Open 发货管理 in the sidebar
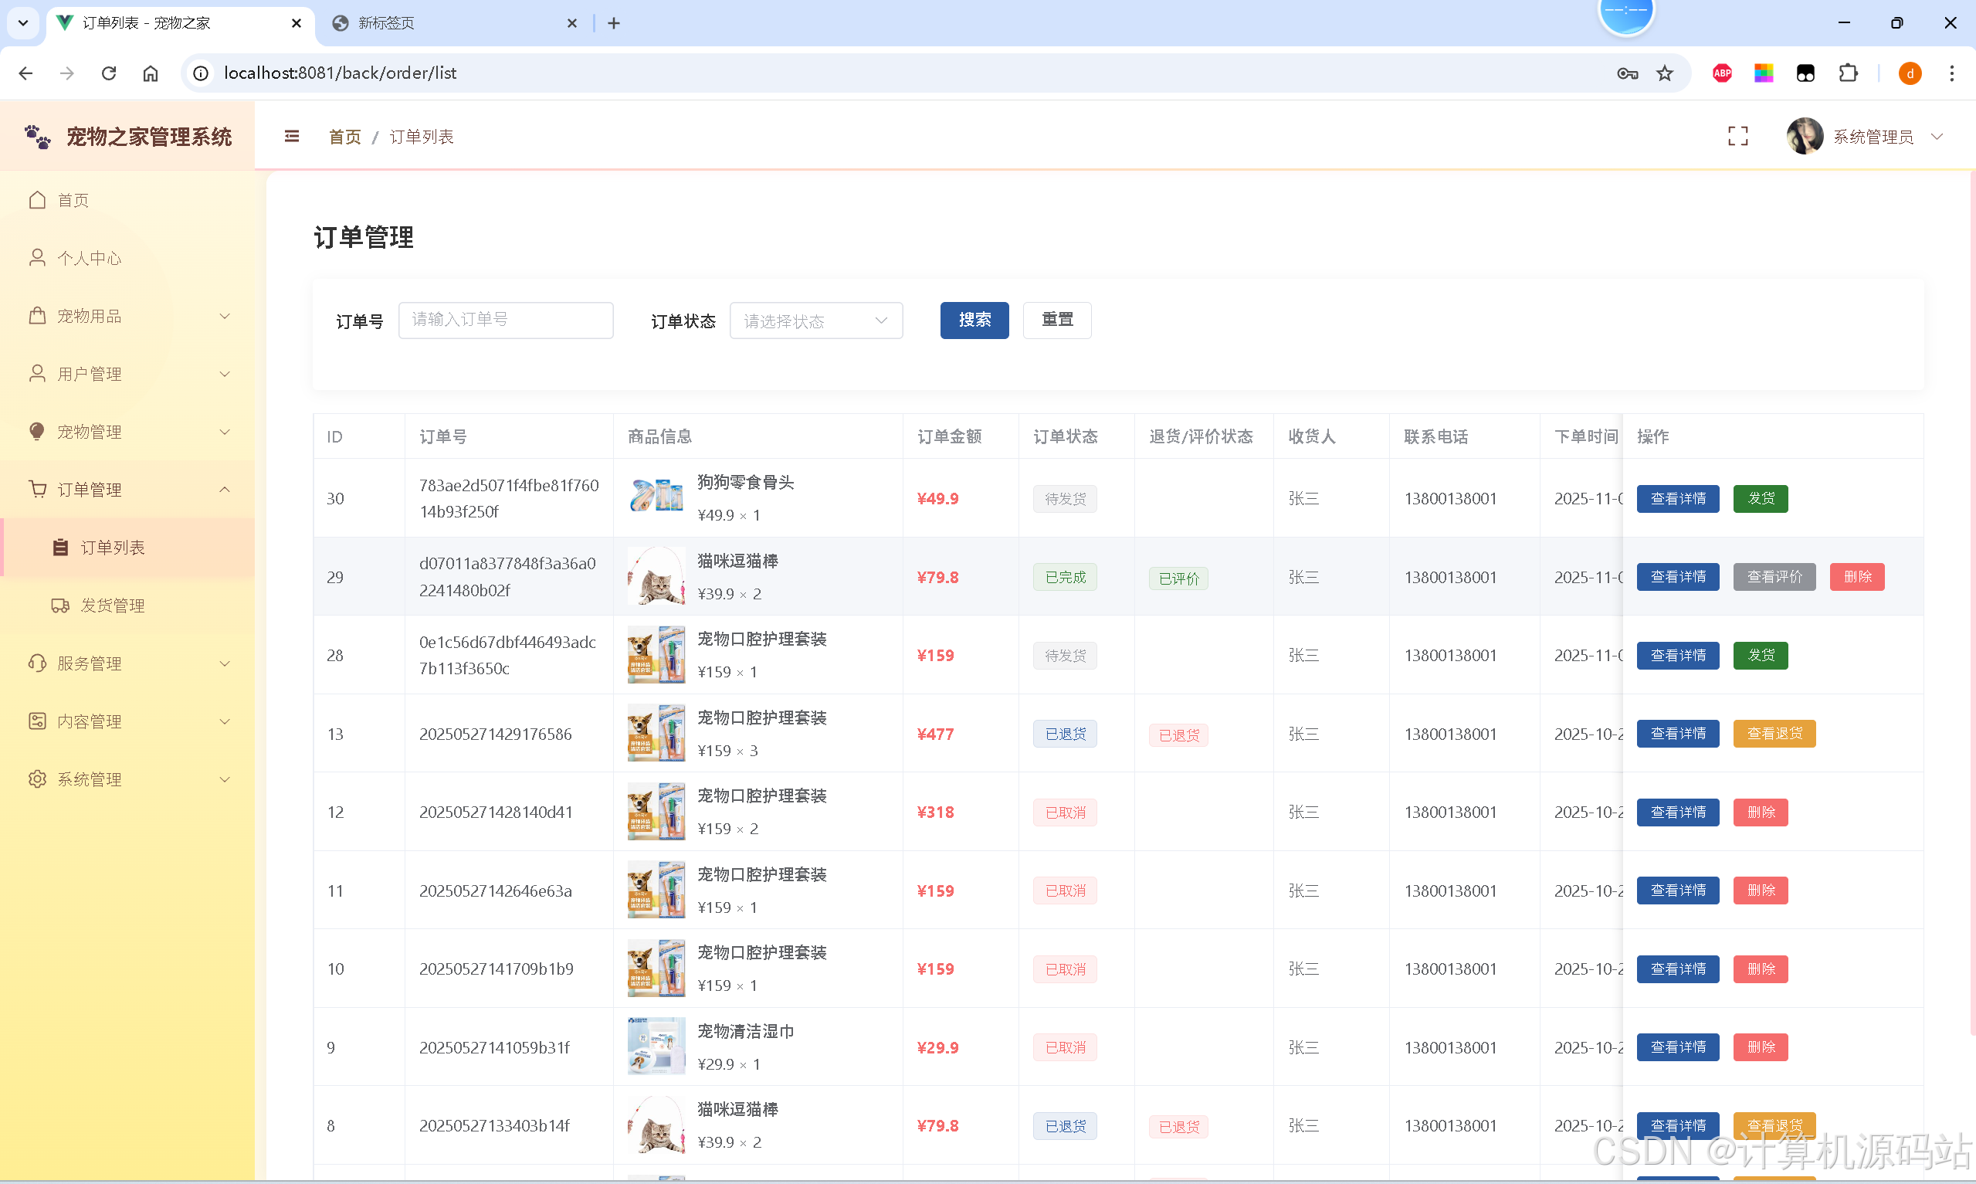 point(127,606)
